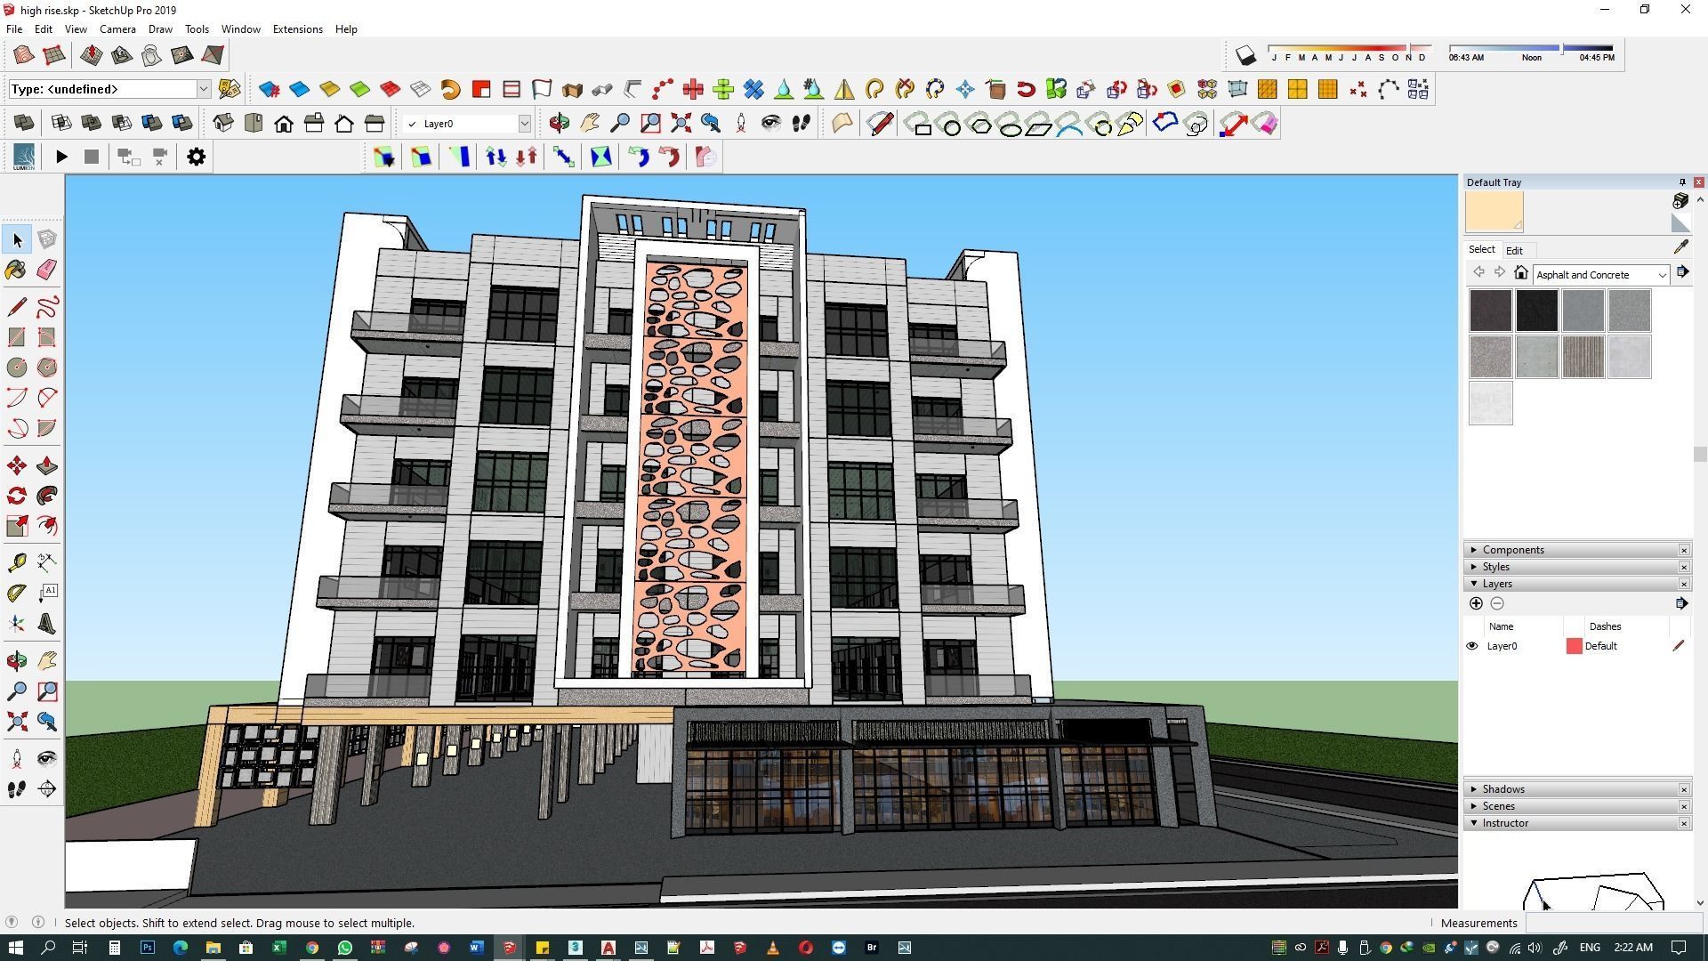
Task: Choose the Push/Pull tool
Action: pos(47,465)
